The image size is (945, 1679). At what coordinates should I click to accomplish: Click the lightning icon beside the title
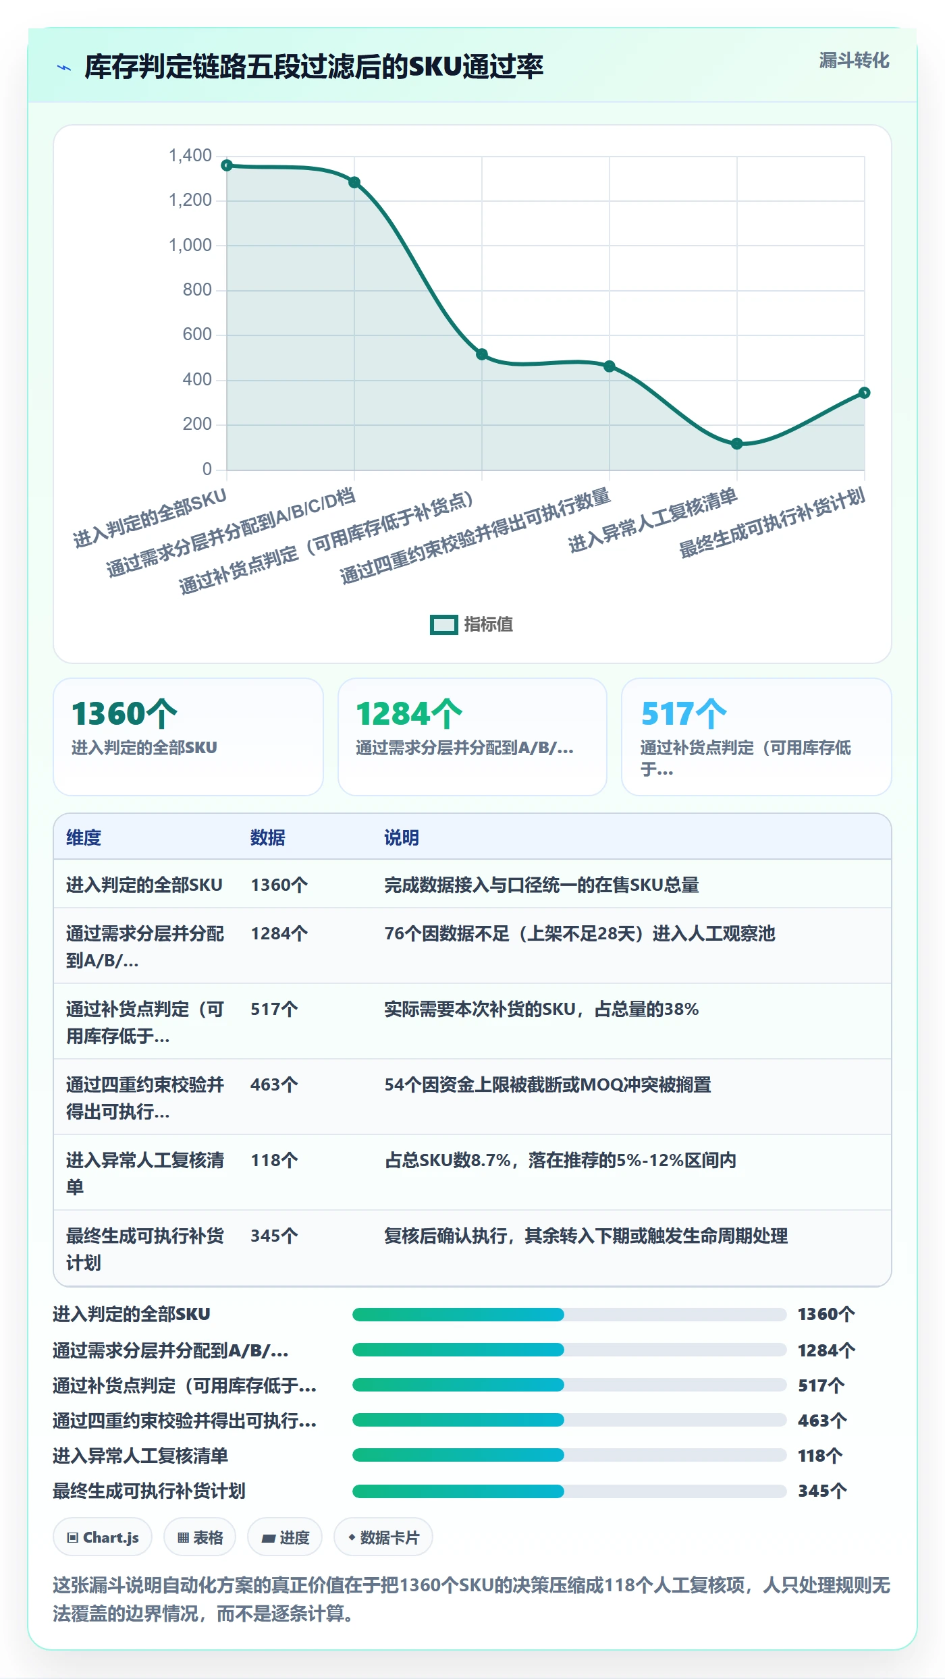[64, 67]
